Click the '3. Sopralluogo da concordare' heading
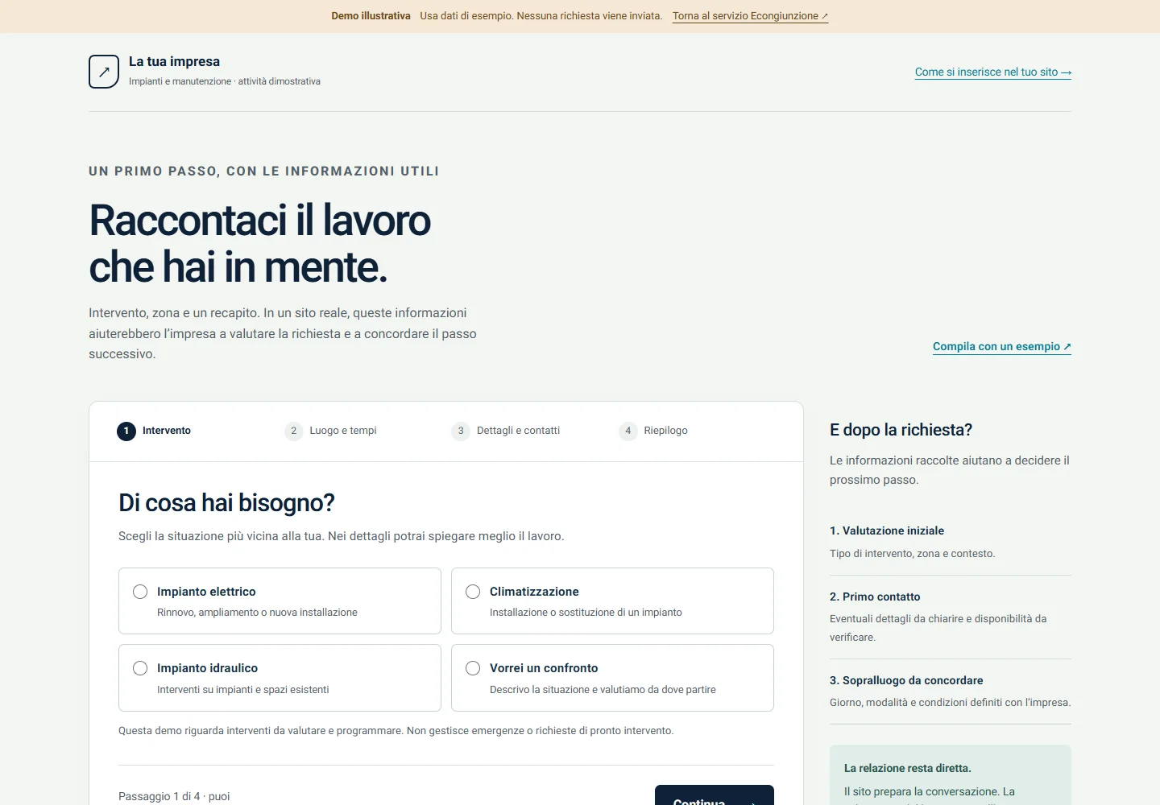The width and height of the screenshot is (1160, 805). pyautogui.click(x=906, y=680)
